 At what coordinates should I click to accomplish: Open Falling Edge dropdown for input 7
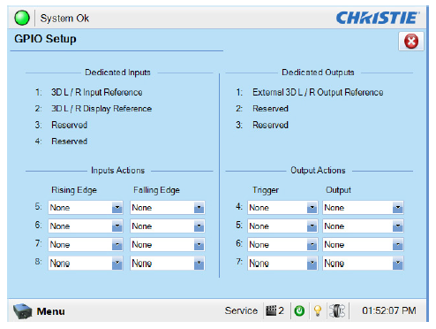(168, 244)
